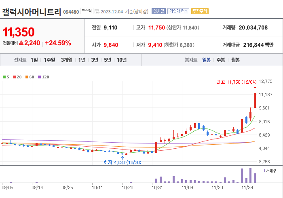Select the 1주일 line chart tab
283x198 pixels.
(x=49, y=60)
